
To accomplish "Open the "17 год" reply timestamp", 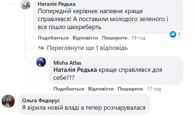I will [154, 89].
